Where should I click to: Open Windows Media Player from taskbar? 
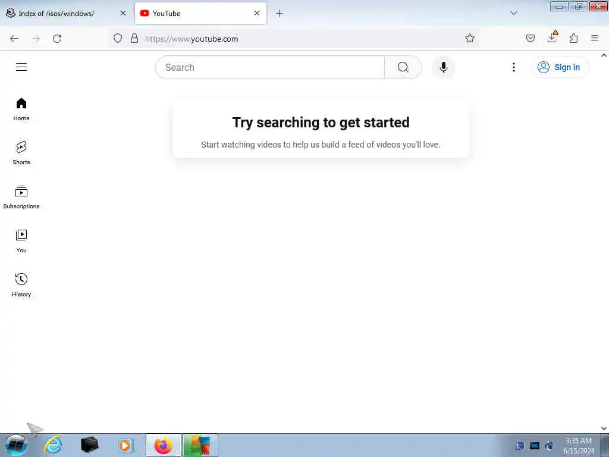click(x=125, y=445)
